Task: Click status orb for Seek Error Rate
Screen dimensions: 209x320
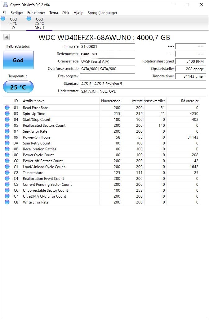Action: 7,131
